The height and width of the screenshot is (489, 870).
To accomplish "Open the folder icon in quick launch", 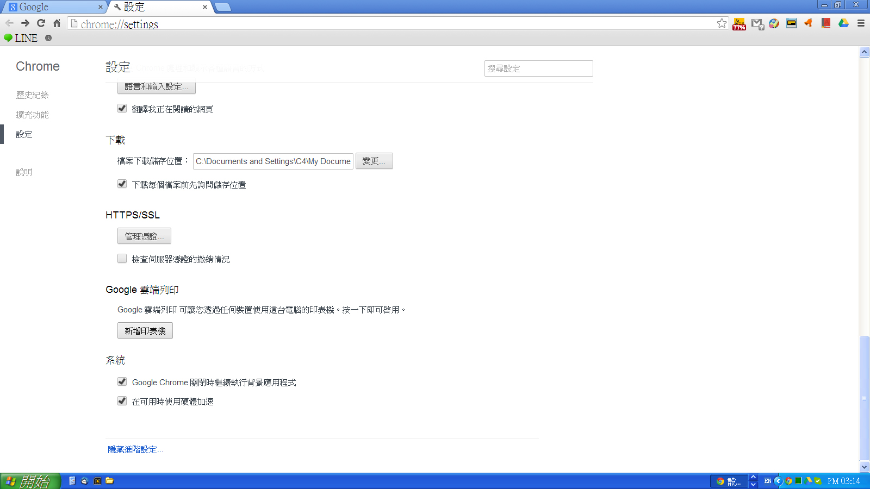I will coord(110,481).
